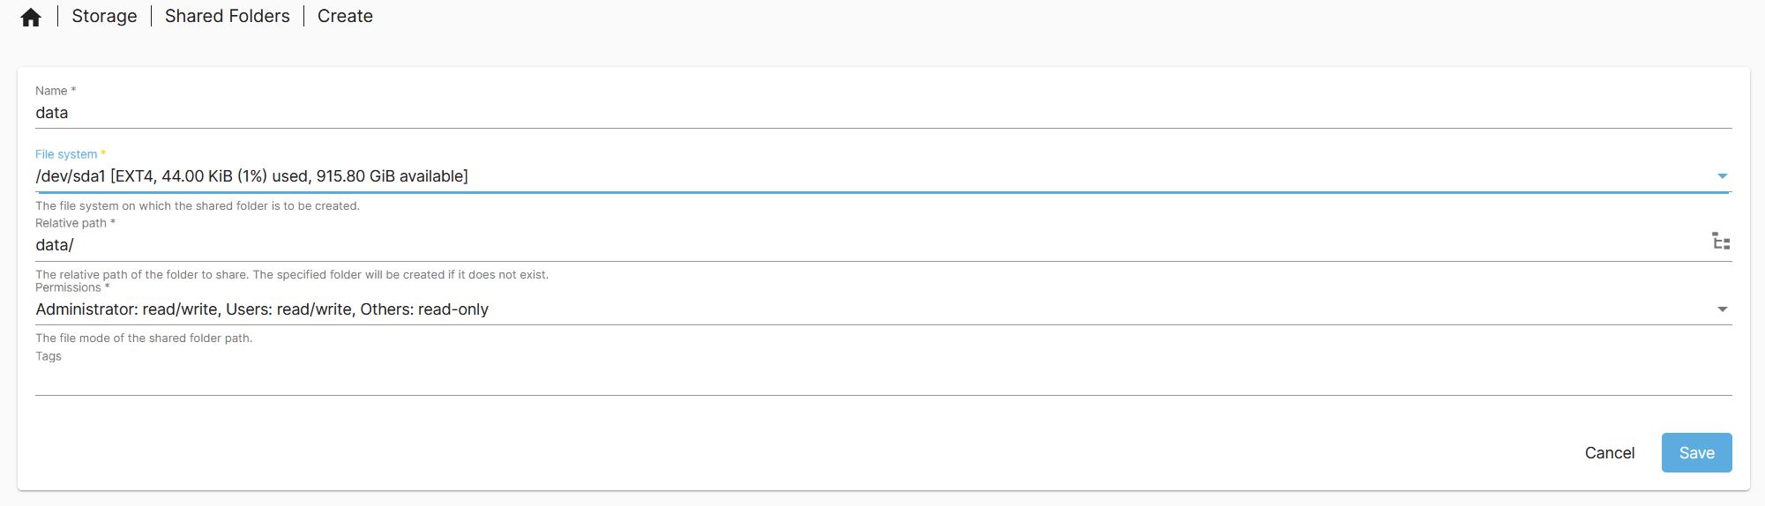Click the Name field label
This screenshot has height=506, width=1765.
click(56, 91)
